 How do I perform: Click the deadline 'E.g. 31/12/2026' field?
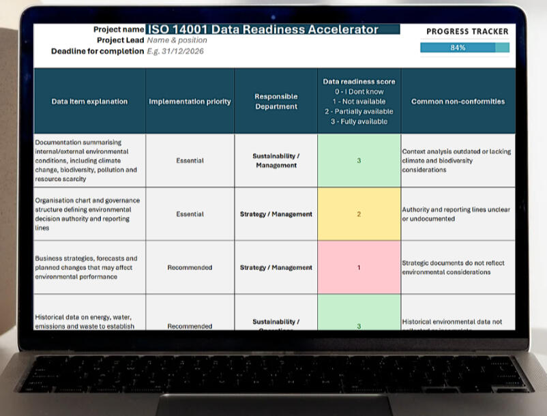pyautogui.click(x=175, y=51)
